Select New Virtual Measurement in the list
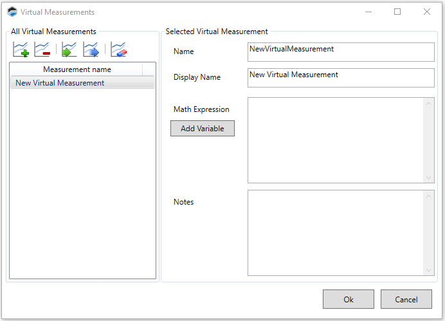The width and height of the screenshot is (445, 321). (60, 83)
